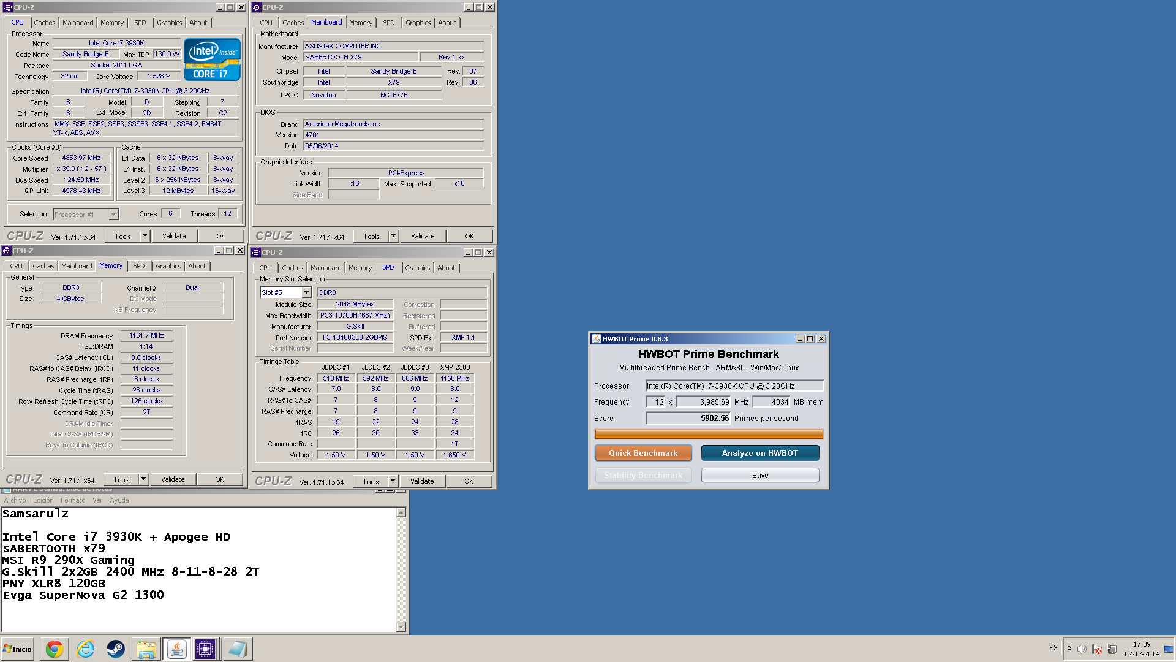Select Memory tab in Mainboard CPU-Z window
1176x662 pixels.
361,23
